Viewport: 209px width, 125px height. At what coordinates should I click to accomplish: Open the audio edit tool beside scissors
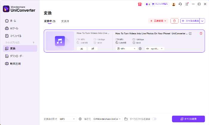click(x=93, y=49)
